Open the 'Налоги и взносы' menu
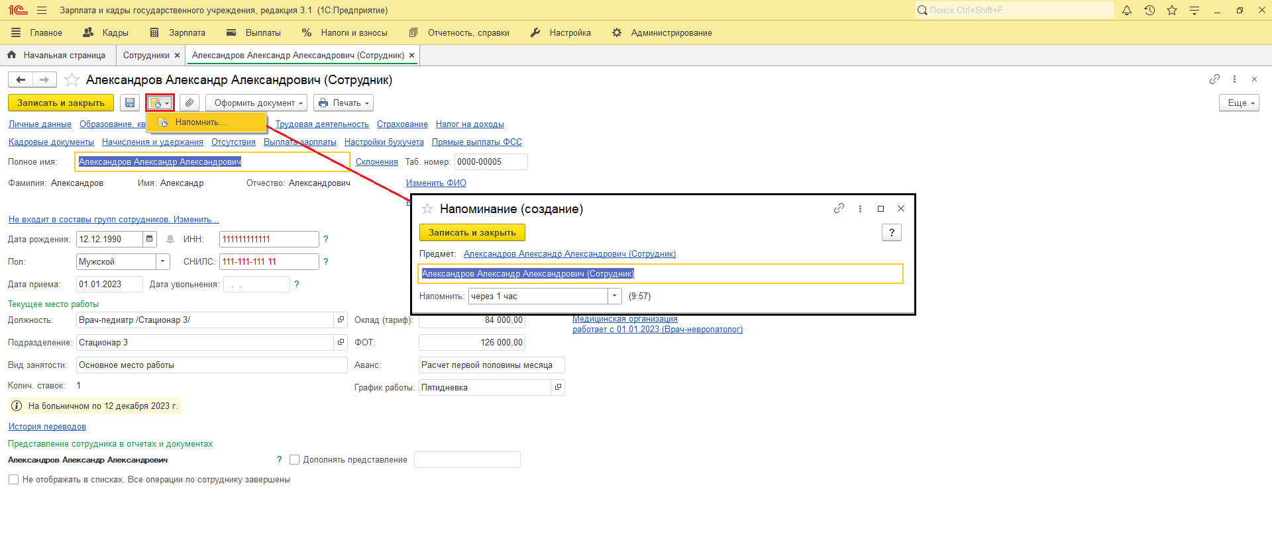The height and width of the screenshot is (540, 1272). pos(344,32)
